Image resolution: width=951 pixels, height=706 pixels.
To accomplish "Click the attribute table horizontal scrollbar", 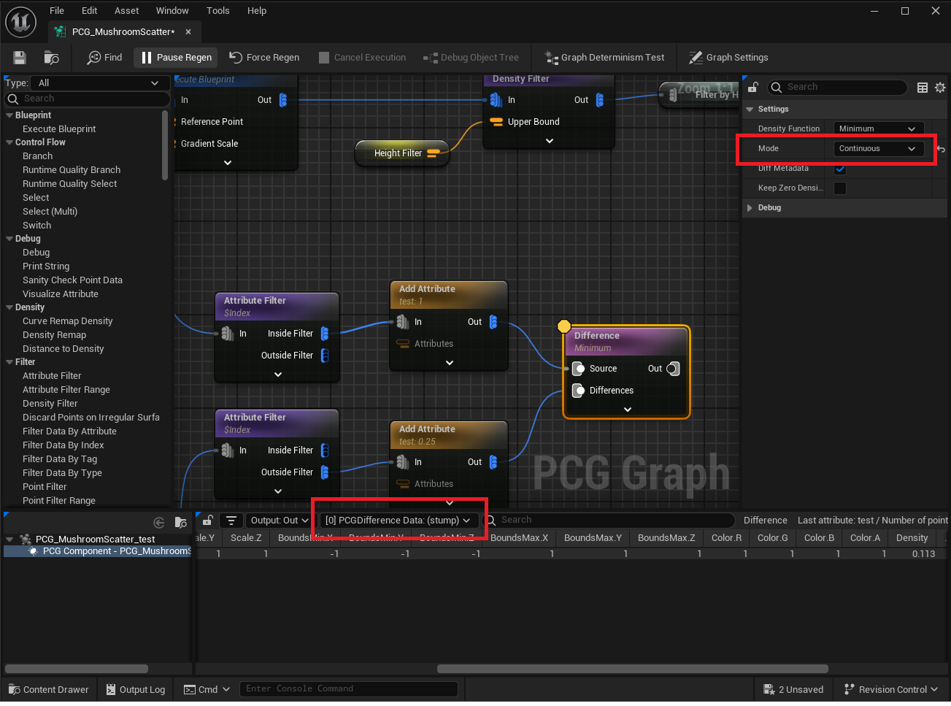I will coord(632,669).
